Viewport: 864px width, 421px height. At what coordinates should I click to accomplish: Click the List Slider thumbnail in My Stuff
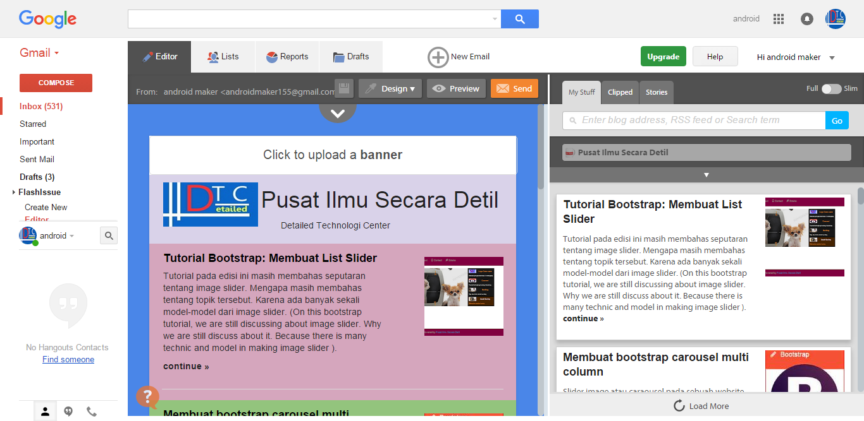[x=805, y=237]
